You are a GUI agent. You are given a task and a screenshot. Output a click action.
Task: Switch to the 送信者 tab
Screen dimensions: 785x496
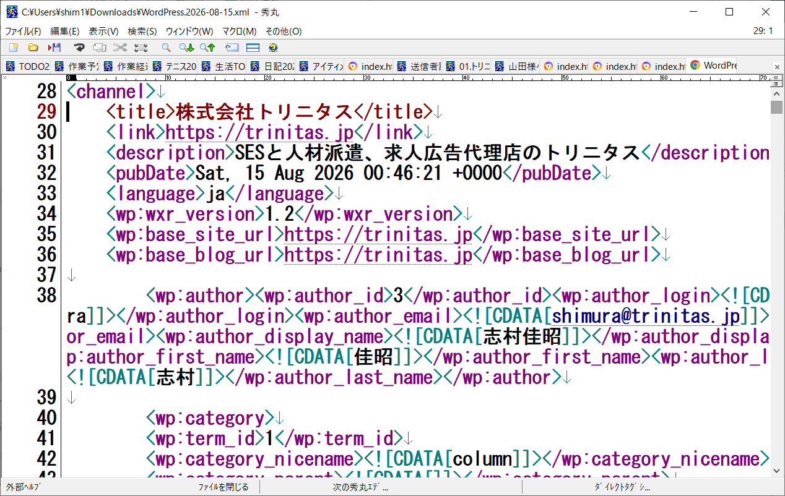click(x=419, y=66)
